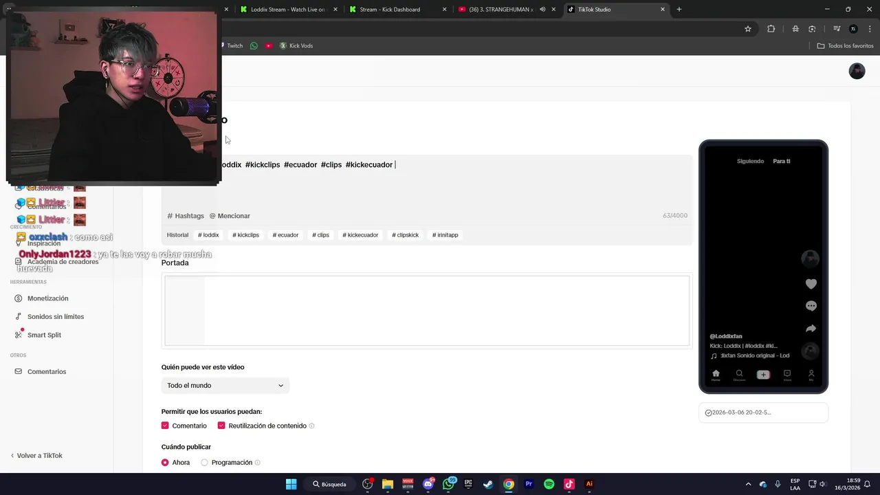The width and height of the screenshot is (880, 495).
Task: Click the Hashtags button
Action: tap(186, 216)
